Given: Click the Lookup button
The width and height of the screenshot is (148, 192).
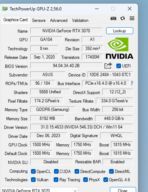Looking at the screenshot, I should click(120, 31).
